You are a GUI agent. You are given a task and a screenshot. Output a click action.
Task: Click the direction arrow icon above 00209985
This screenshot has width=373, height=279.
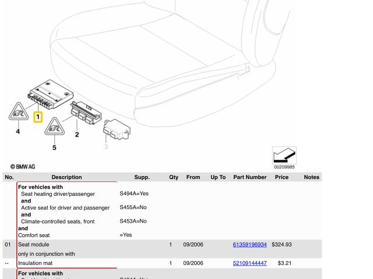click(x=284, y=155)
